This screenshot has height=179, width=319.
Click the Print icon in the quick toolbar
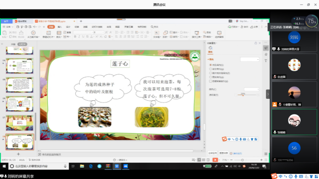tap(26, 27)
